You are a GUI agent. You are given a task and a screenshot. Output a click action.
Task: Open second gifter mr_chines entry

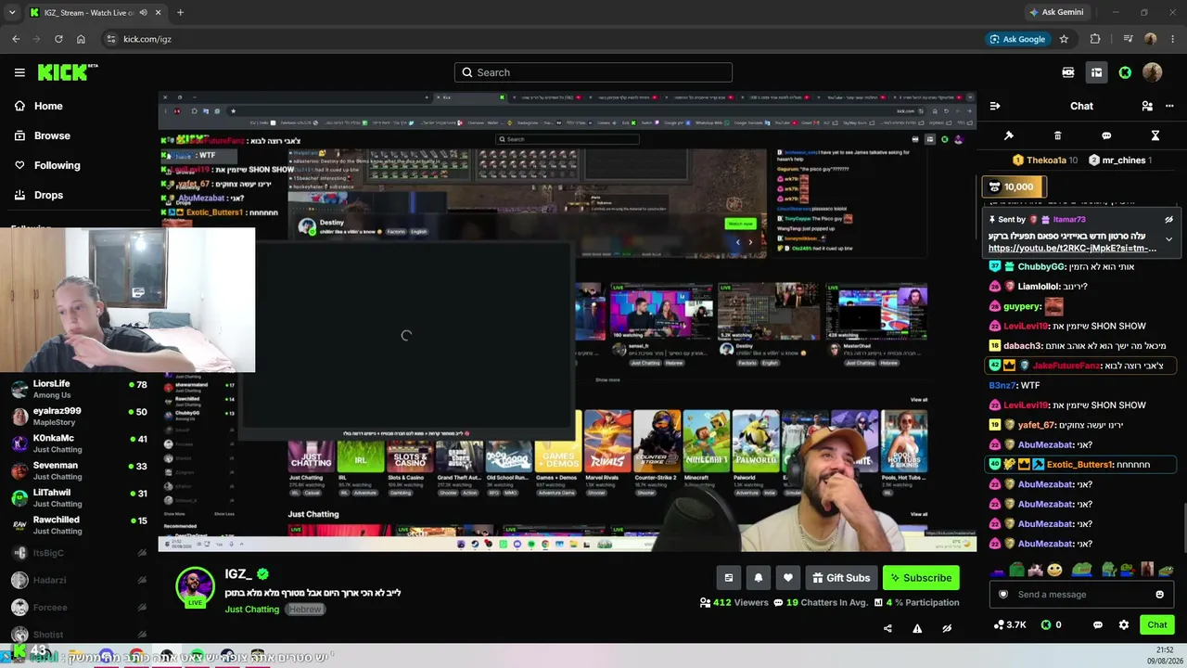tap(1120, 161)
